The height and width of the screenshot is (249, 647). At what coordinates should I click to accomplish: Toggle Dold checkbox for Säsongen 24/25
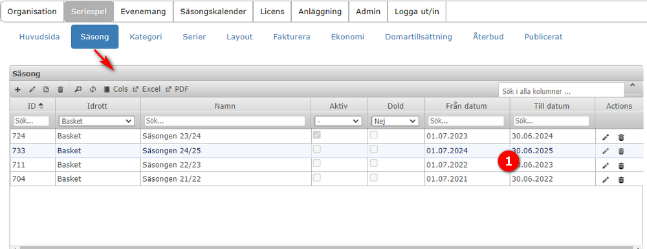[373, 149]
